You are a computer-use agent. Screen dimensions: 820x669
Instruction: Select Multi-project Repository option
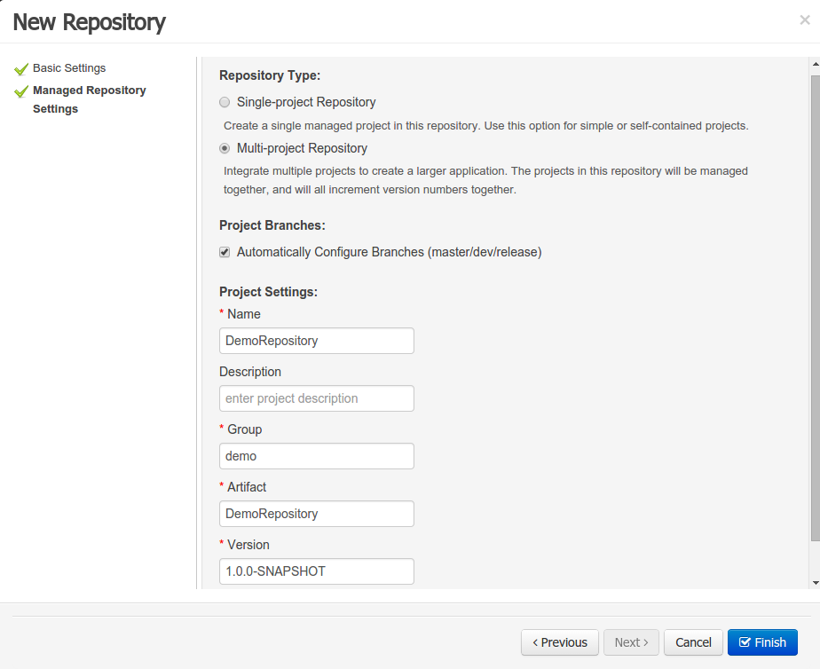tap(225, 148)
